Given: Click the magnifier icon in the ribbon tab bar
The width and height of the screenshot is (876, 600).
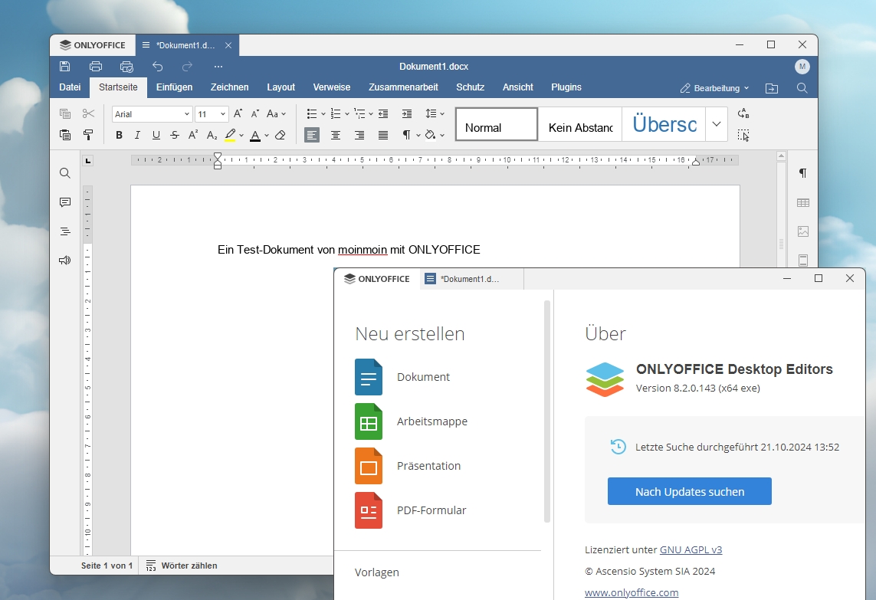Looking at the screenshot, I should click(802, 88).
